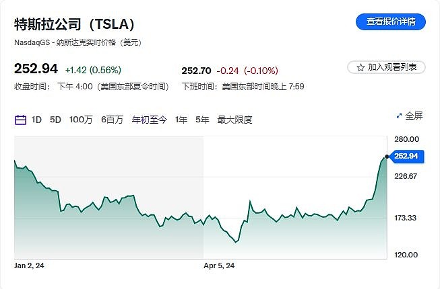Viewport: 440px width, 289px height.
Task: Click the Apr 5, 24 date marker
Action: click(x=219, y=265)
